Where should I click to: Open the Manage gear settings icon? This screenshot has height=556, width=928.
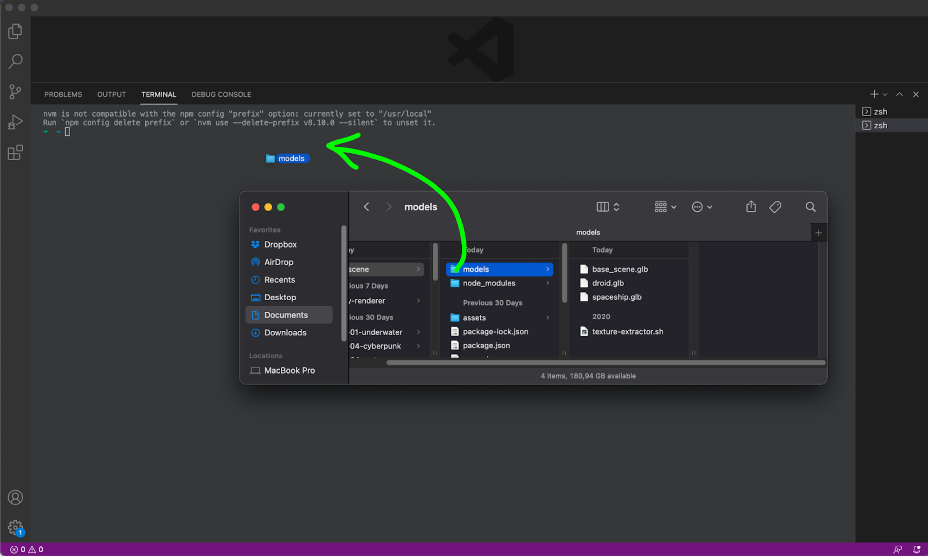[15, 527]
